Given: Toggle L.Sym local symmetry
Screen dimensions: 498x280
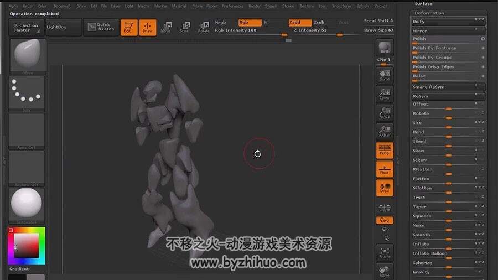Looking at the screenshot, I should coord(385,208).
